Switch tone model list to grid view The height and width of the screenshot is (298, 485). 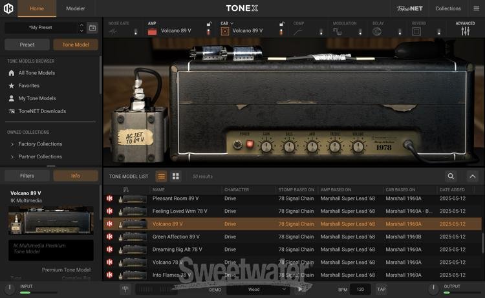pos(176,176)
